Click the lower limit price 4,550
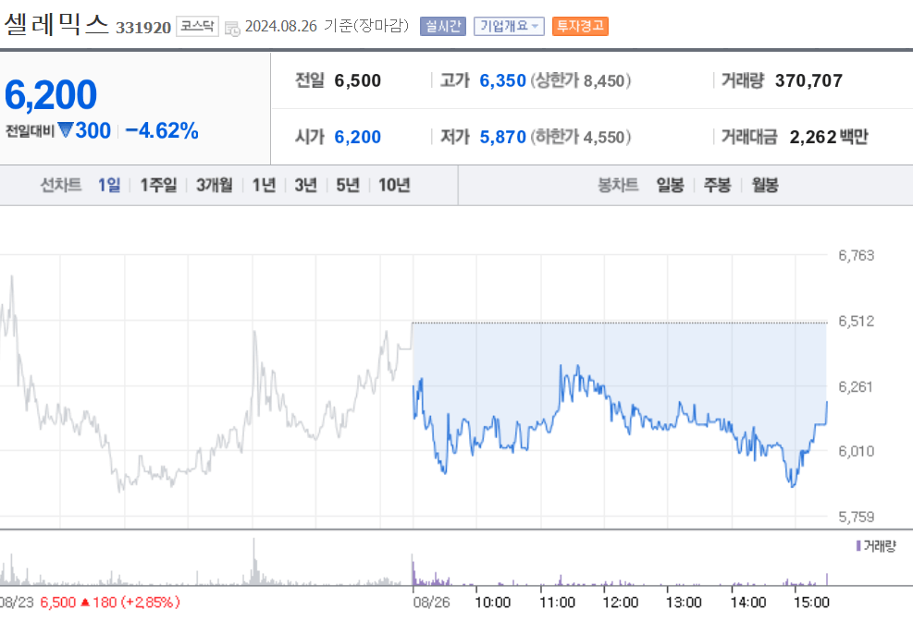Screen dimensions: 913x634 tap(604, 137)
